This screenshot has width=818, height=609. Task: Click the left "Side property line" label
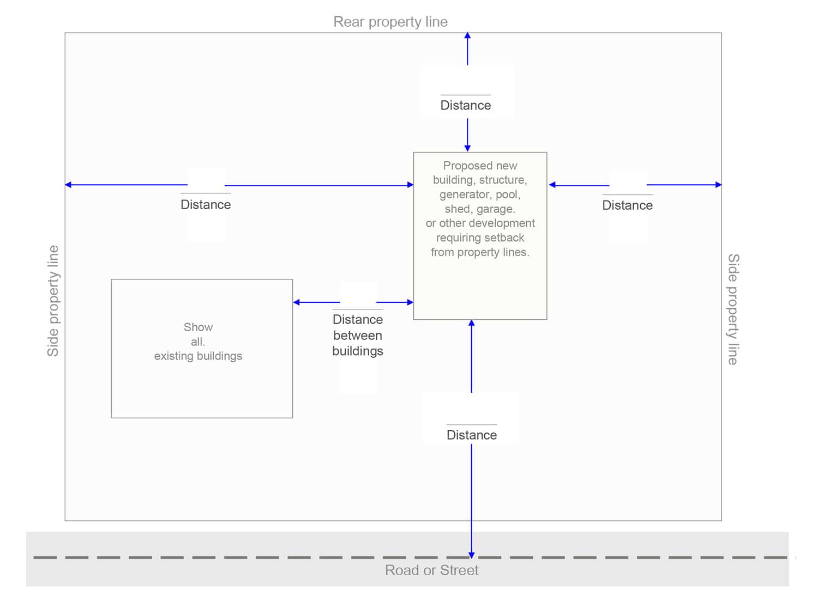tap(53, 301)
